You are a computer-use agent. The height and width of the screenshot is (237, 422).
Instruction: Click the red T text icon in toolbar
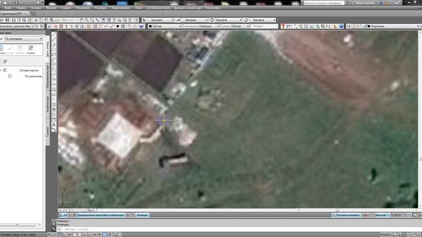[x=283, y=26]
